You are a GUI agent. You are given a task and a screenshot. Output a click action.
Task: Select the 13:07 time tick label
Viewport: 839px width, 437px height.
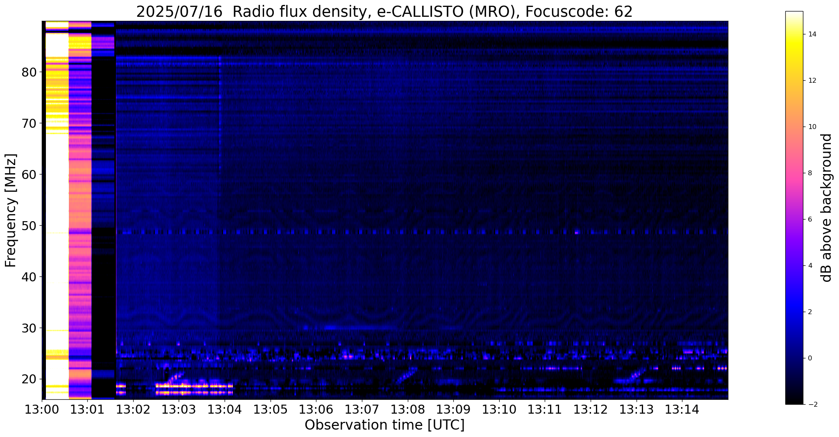point(362,409)
